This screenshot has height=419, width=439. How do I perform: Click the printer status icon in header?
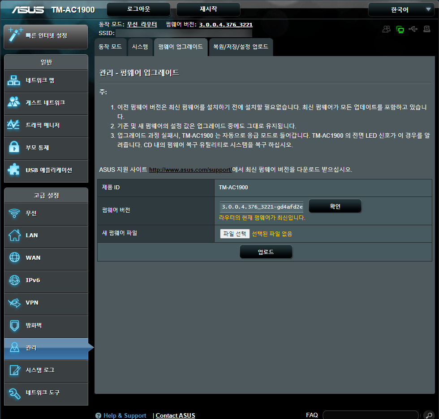tap(426, 29)
